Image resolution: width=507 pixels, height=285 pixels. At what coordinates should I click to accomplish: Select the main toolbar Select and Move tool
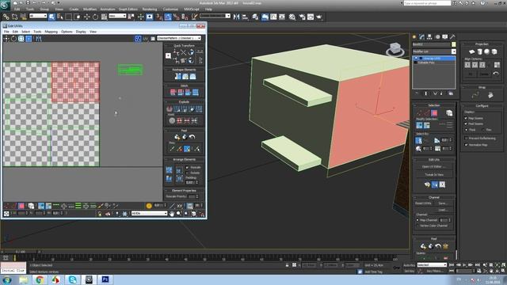pos(86,17)
